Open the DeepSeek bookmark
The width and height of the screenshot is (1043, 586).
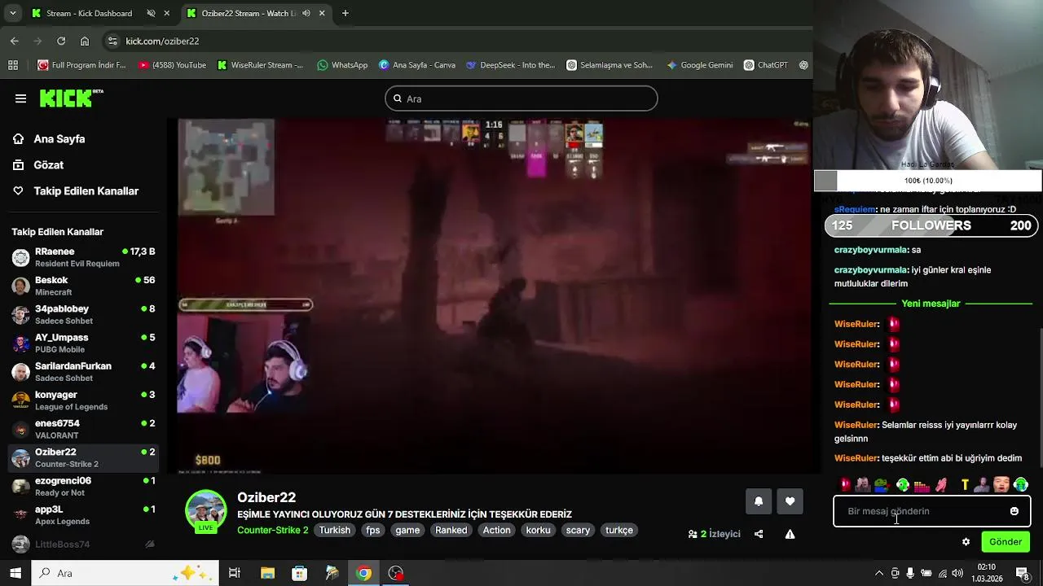(510, 65)
